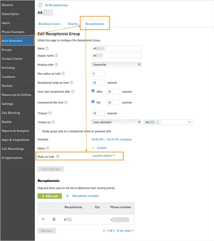The width and height of the screenshot is (214, 241).
Task: Click the Max callers on hold field
Action: click(x=98, y=74)
